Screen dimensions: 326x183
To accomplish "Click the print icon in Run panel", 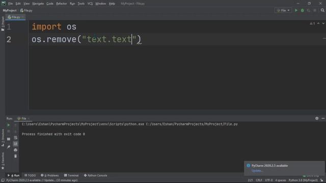I will (15, 150).
